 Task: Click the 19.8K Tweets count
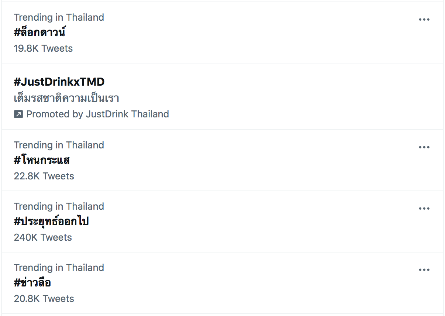click(43, 48)
